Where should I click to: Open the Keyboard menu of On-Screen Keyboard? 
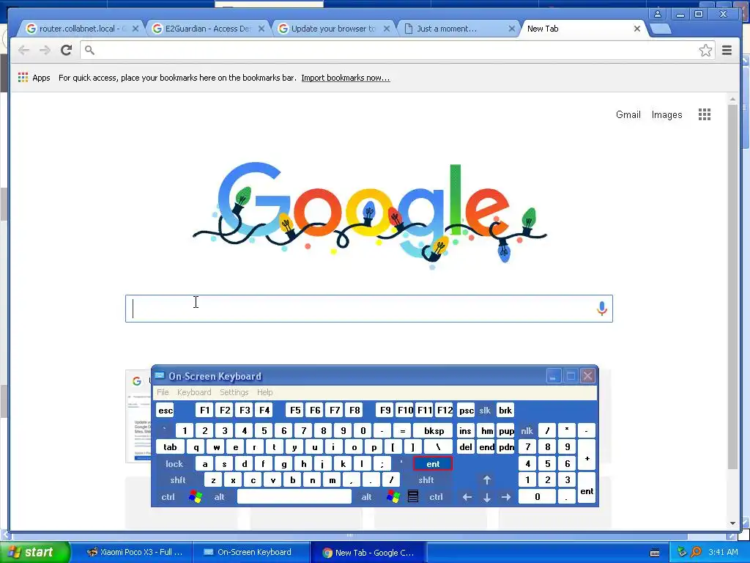coord(193,392)
